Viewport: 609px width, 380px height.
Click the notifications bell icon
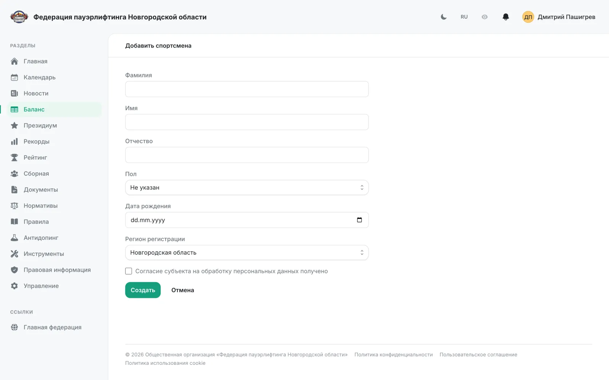click(505, 17)
